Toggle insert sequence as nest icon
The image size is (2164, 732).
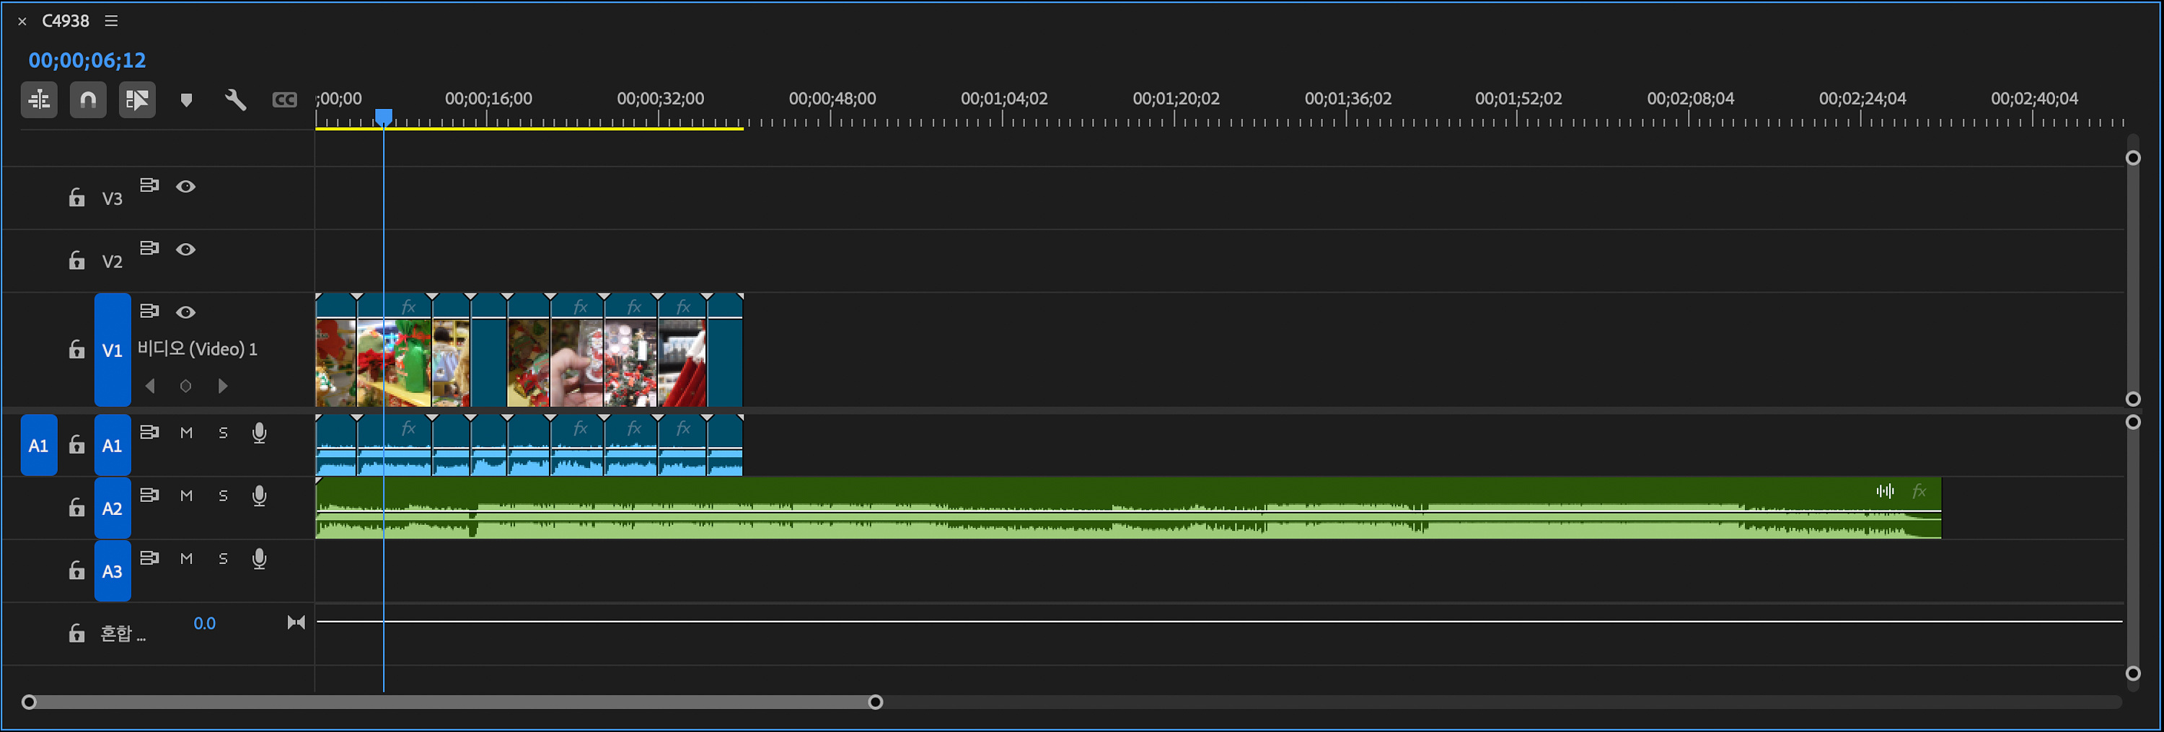pyautogui.click(x=39, y=101)
